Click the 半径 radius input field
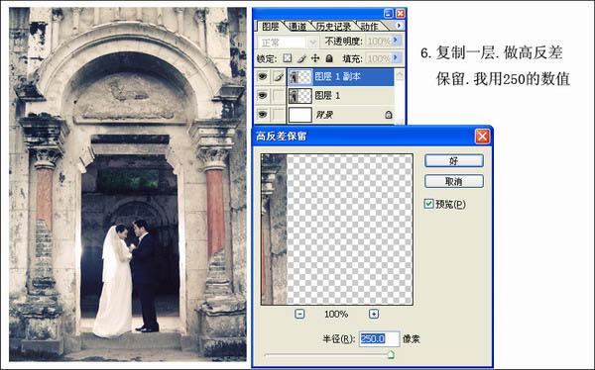This screenshot has width=595, height=370. (x=379, y=338)
